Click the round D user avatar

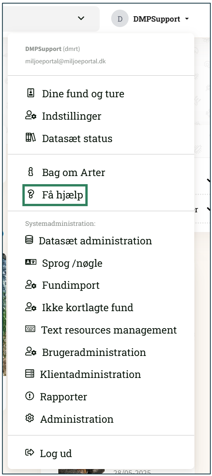pos(120,19)
